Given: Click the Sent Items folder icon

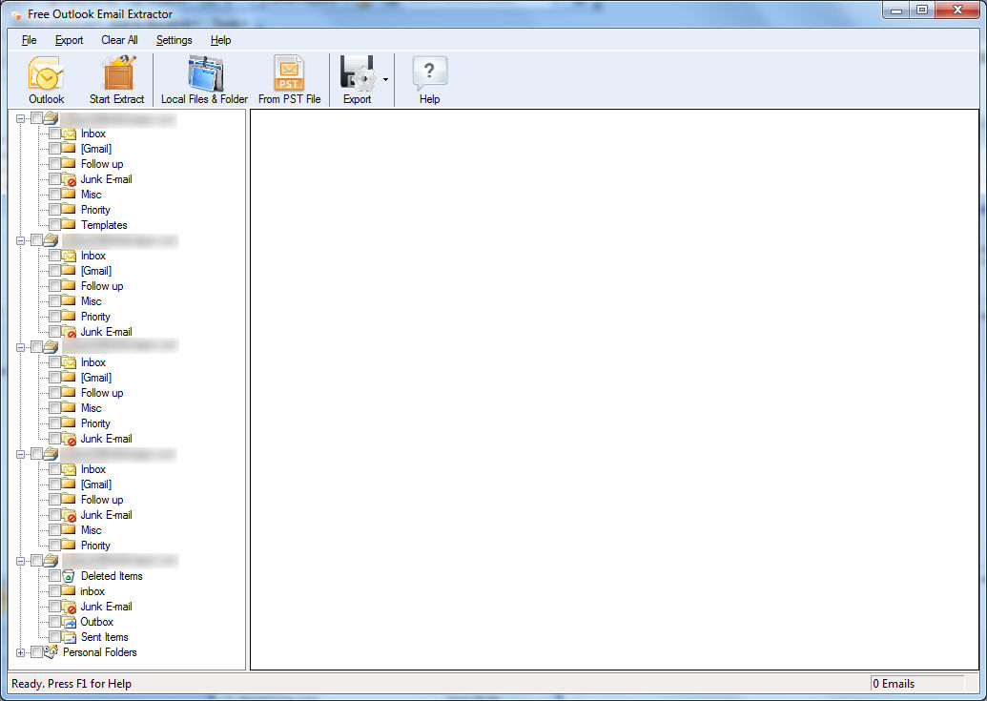Looking at the screenshot, I should click(x=69, y=637).
